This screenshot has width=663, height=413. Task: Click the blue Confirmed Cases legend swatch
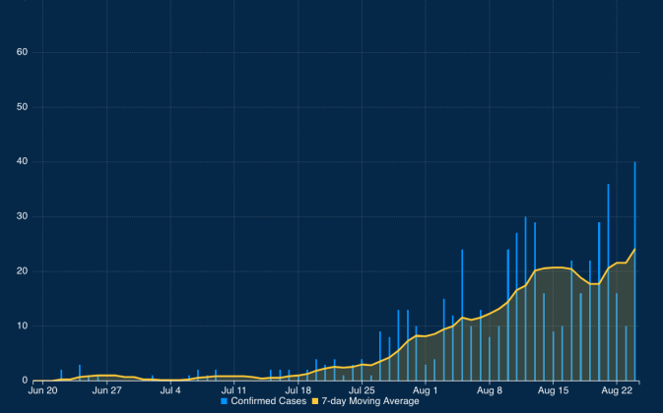pyautogui.click(x=224, y=401)
